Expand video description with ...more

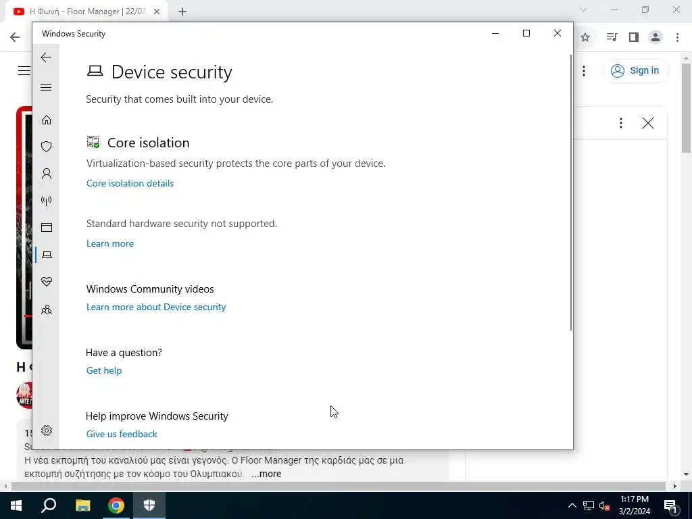pos(266,474)
